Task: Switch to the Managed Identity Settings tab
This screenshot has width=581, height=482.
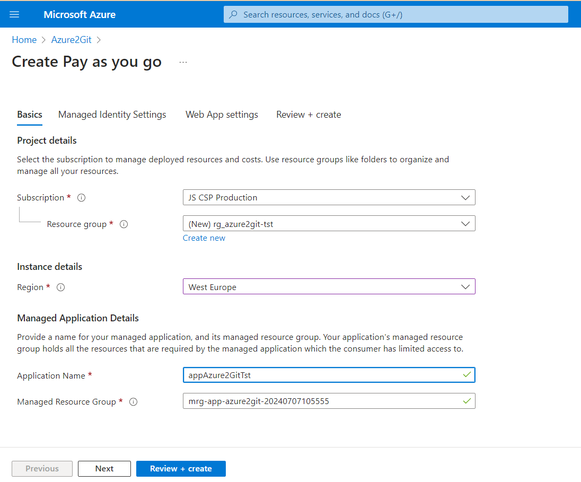Action: click(x=112, y=115)
